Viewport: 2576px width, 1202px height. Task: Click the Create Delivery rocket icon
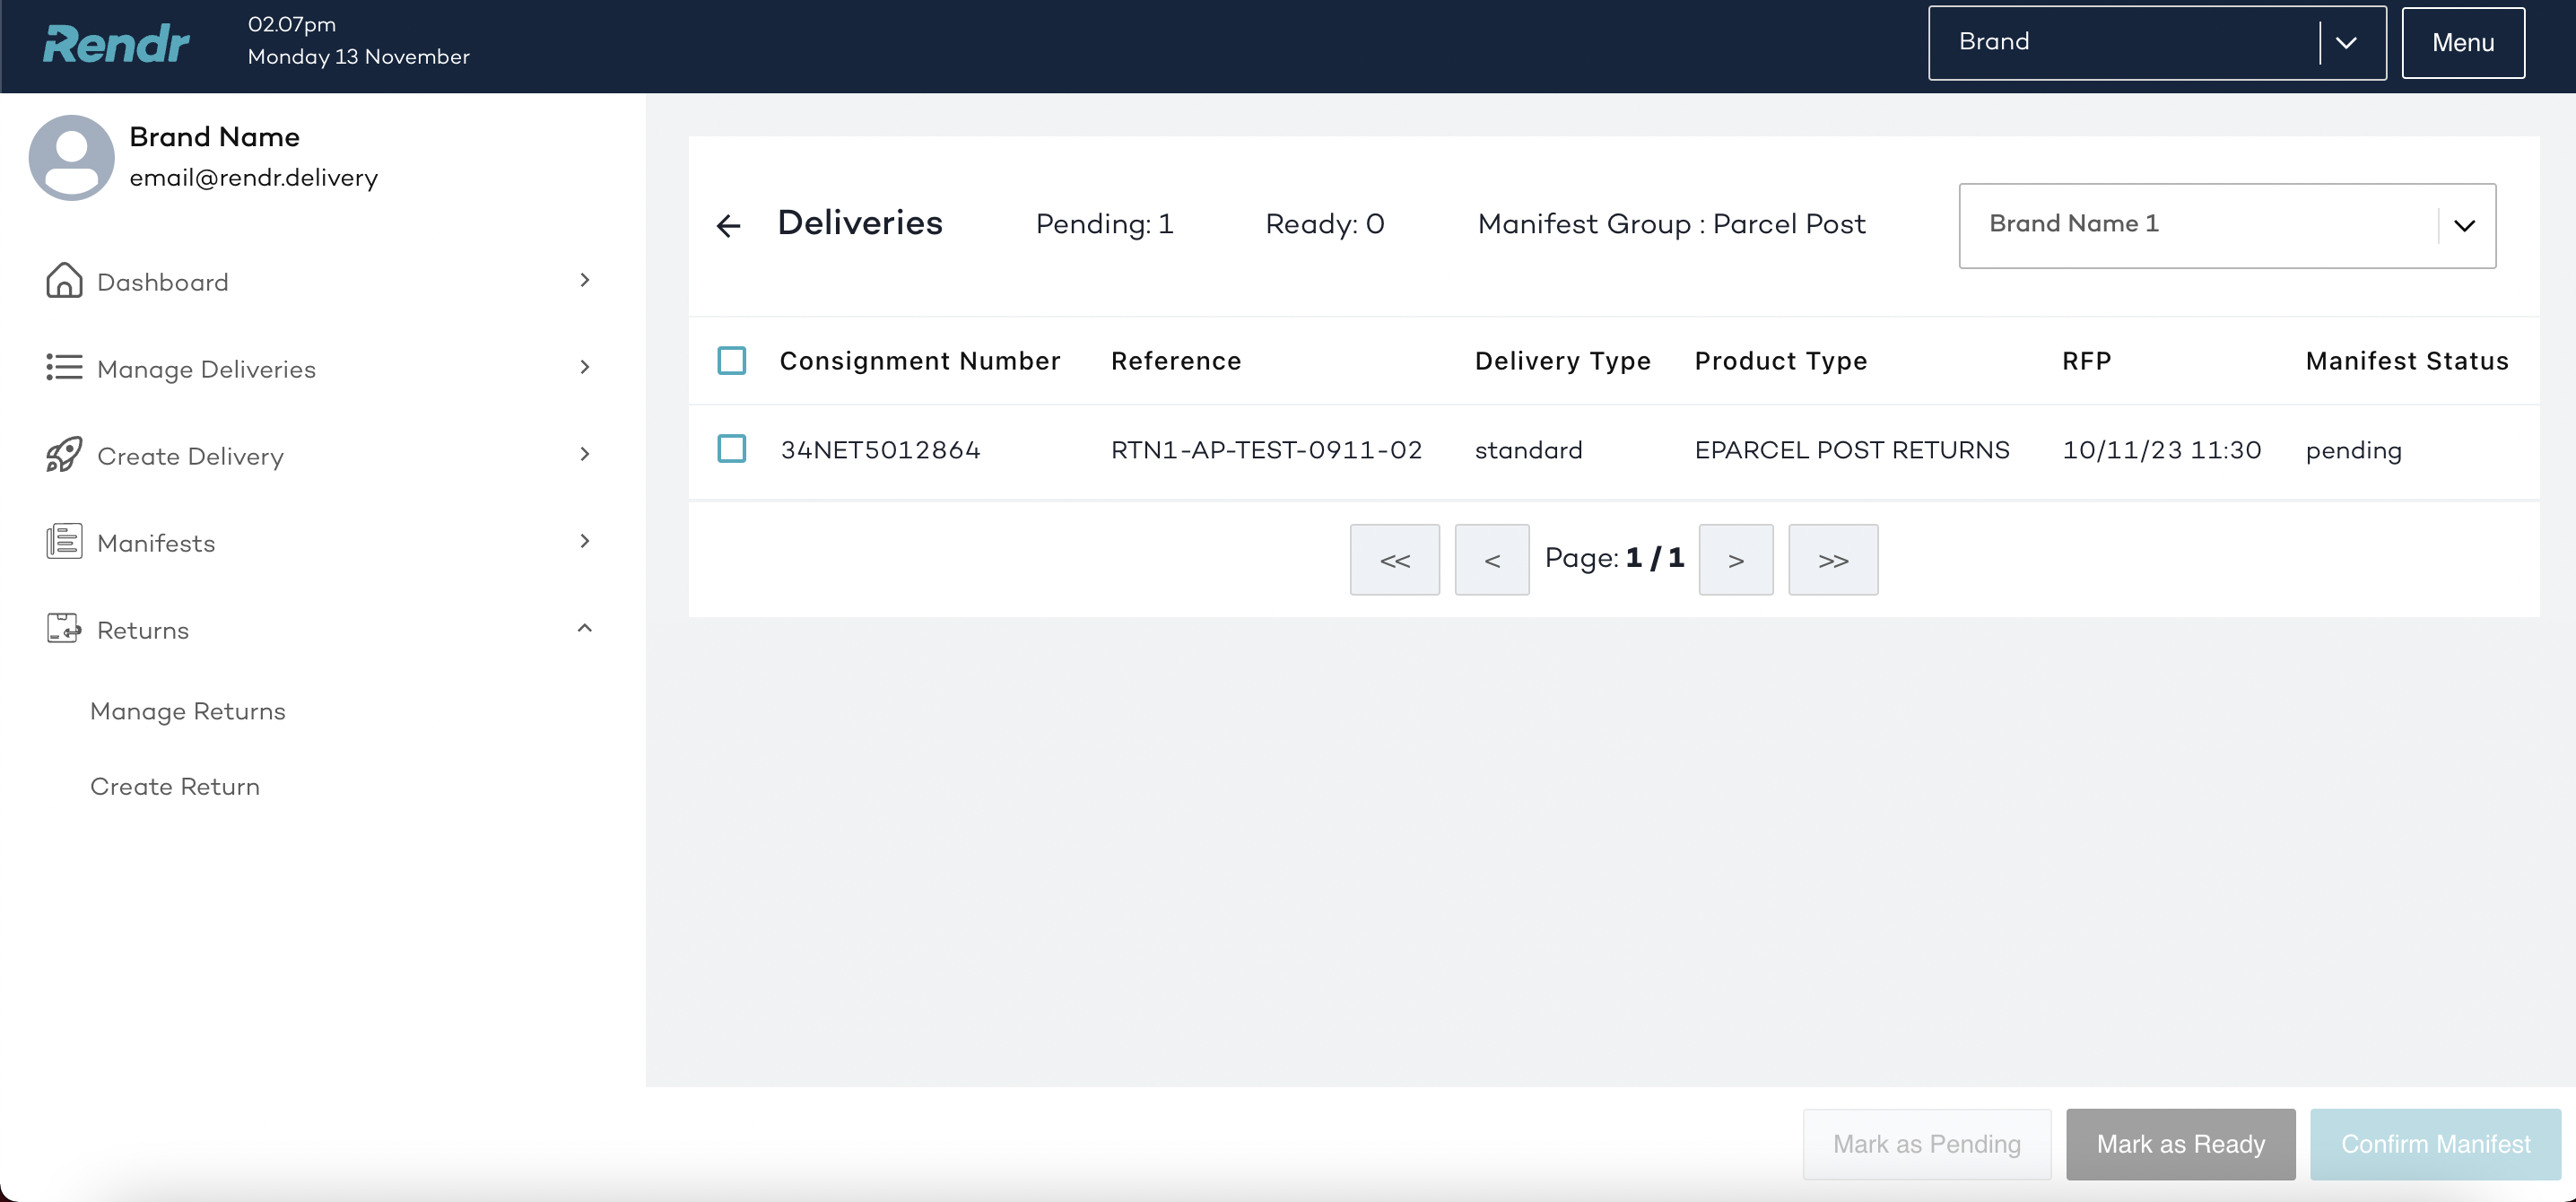[x=64, y=454]
